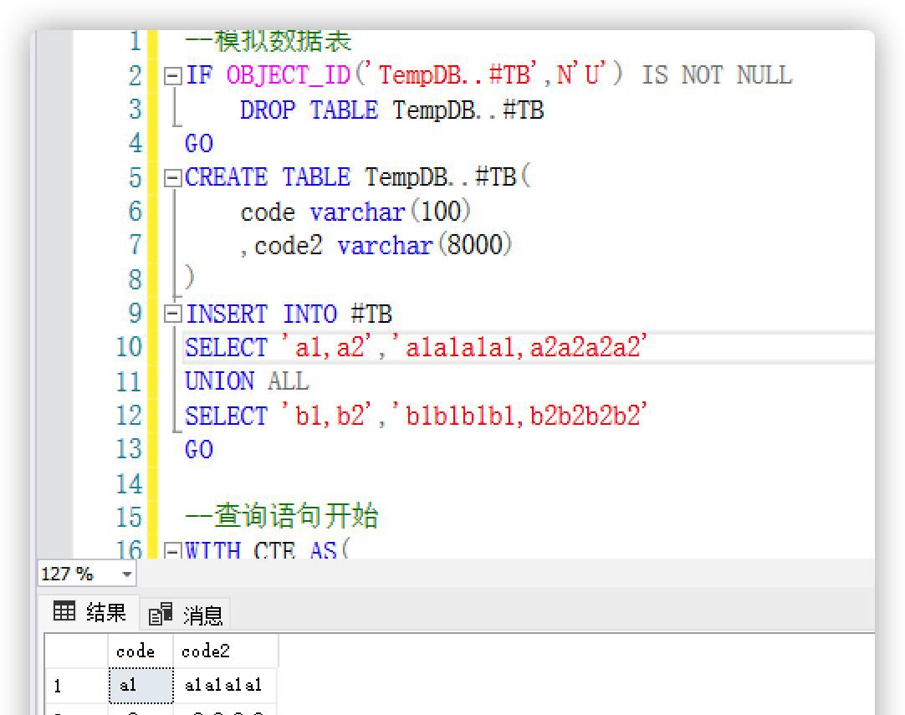
Task: Click the grid icon on the 结果 tab
Action: [64, 612]
